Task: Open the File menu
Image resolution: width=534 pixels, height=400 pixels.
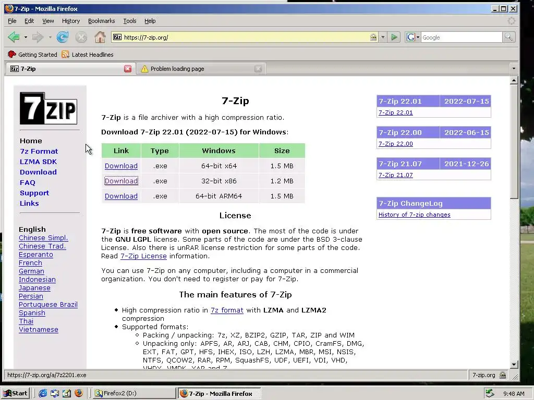Action: [x=12, y=21]
